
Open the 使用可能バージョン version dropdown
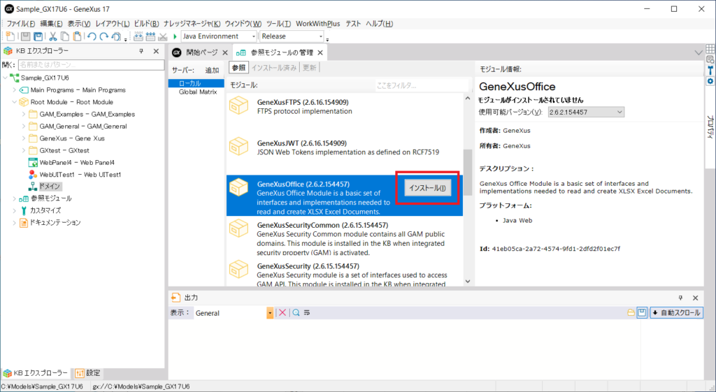point(620,112)
